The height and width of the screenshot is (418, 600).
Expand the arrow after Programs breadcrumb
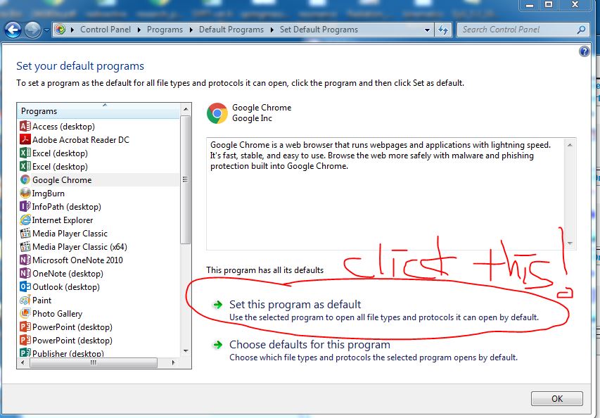tap(191, 30)
